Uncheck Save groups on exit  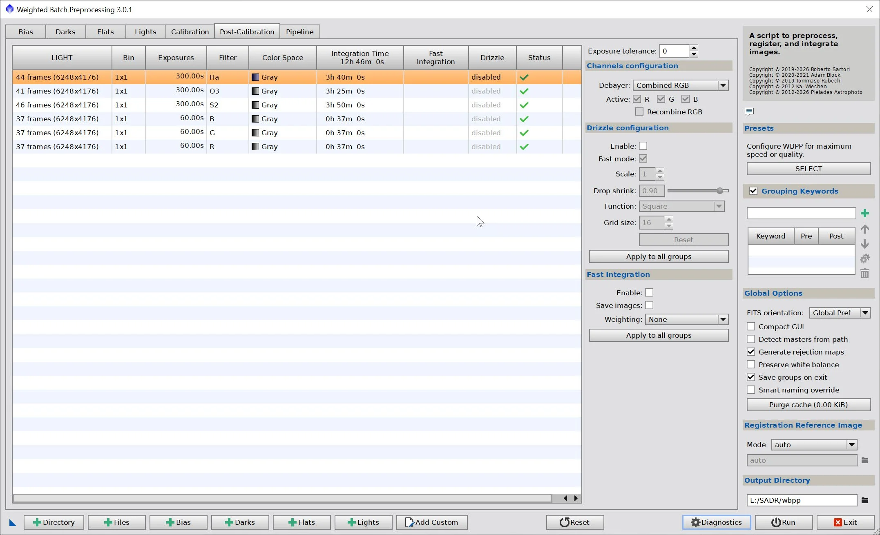tap(751, 377)
